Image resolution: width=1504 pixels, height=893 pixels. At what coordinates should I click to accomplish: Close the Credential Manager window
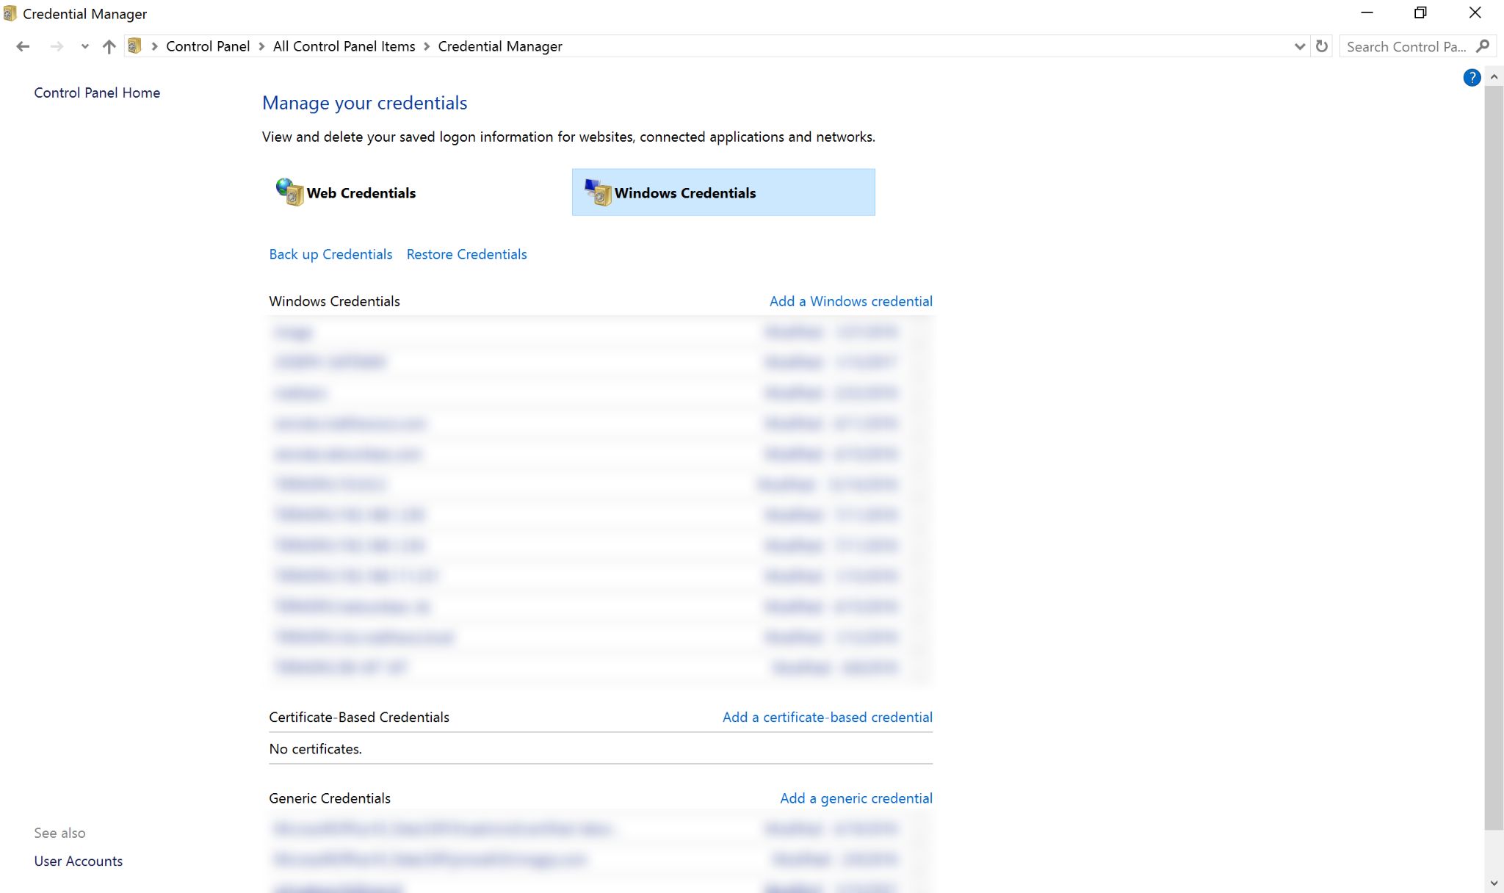(x=1475, y=12)
